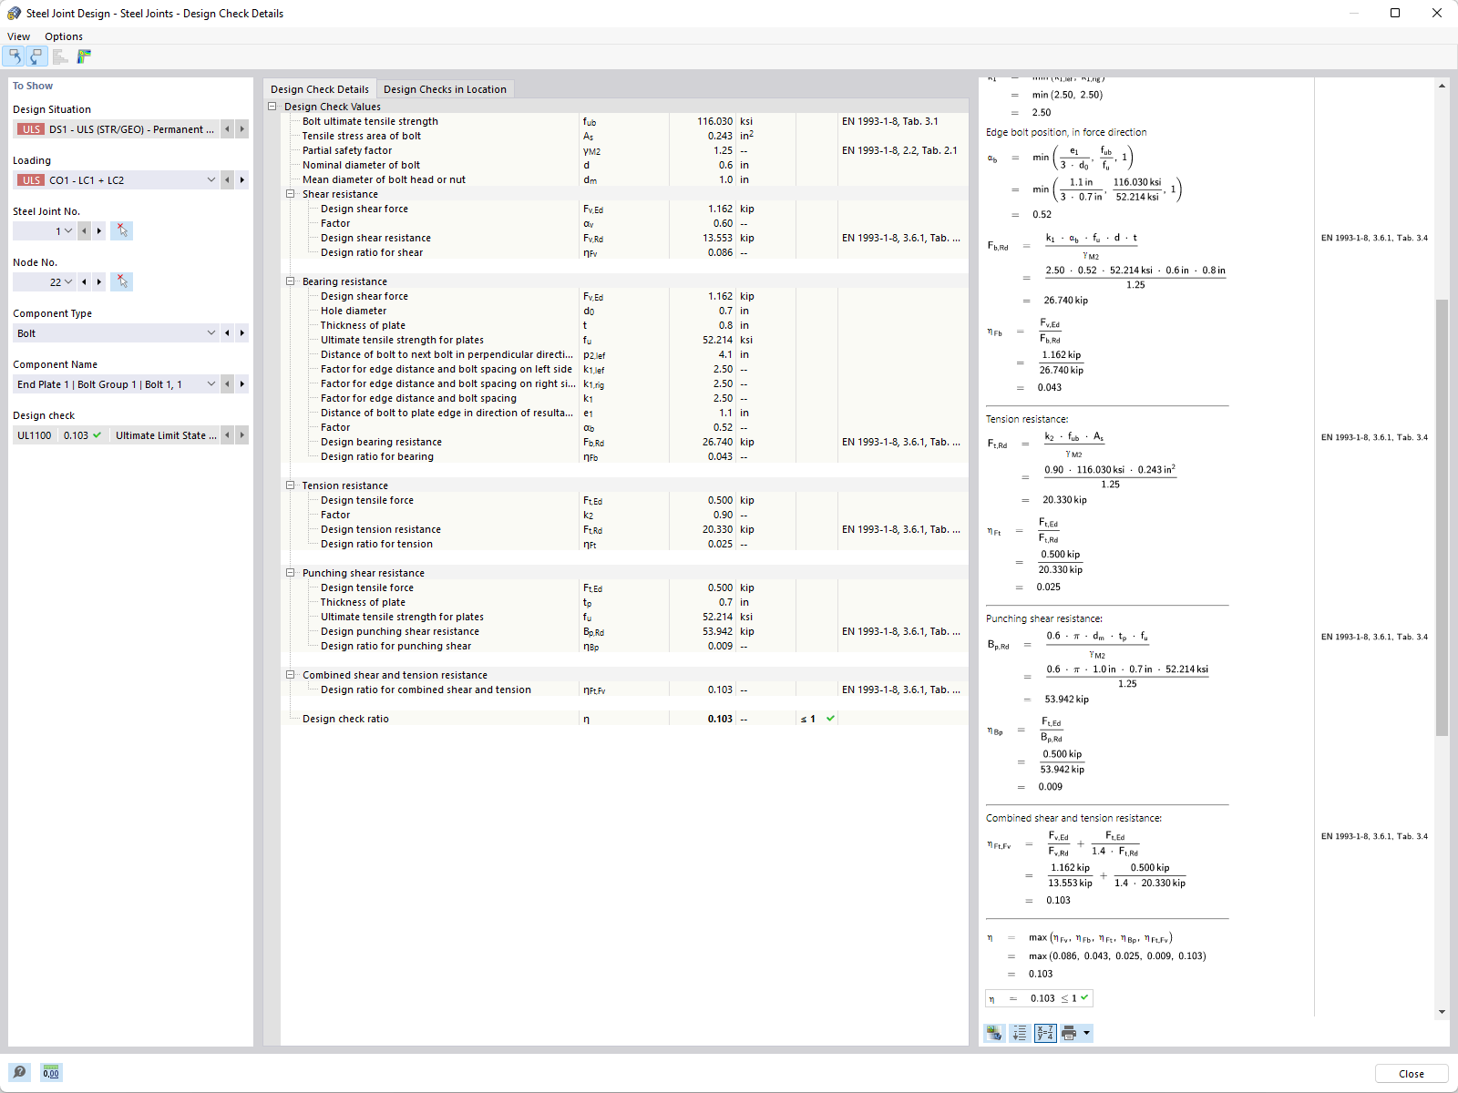Go to previous Loading arrow

227,180
